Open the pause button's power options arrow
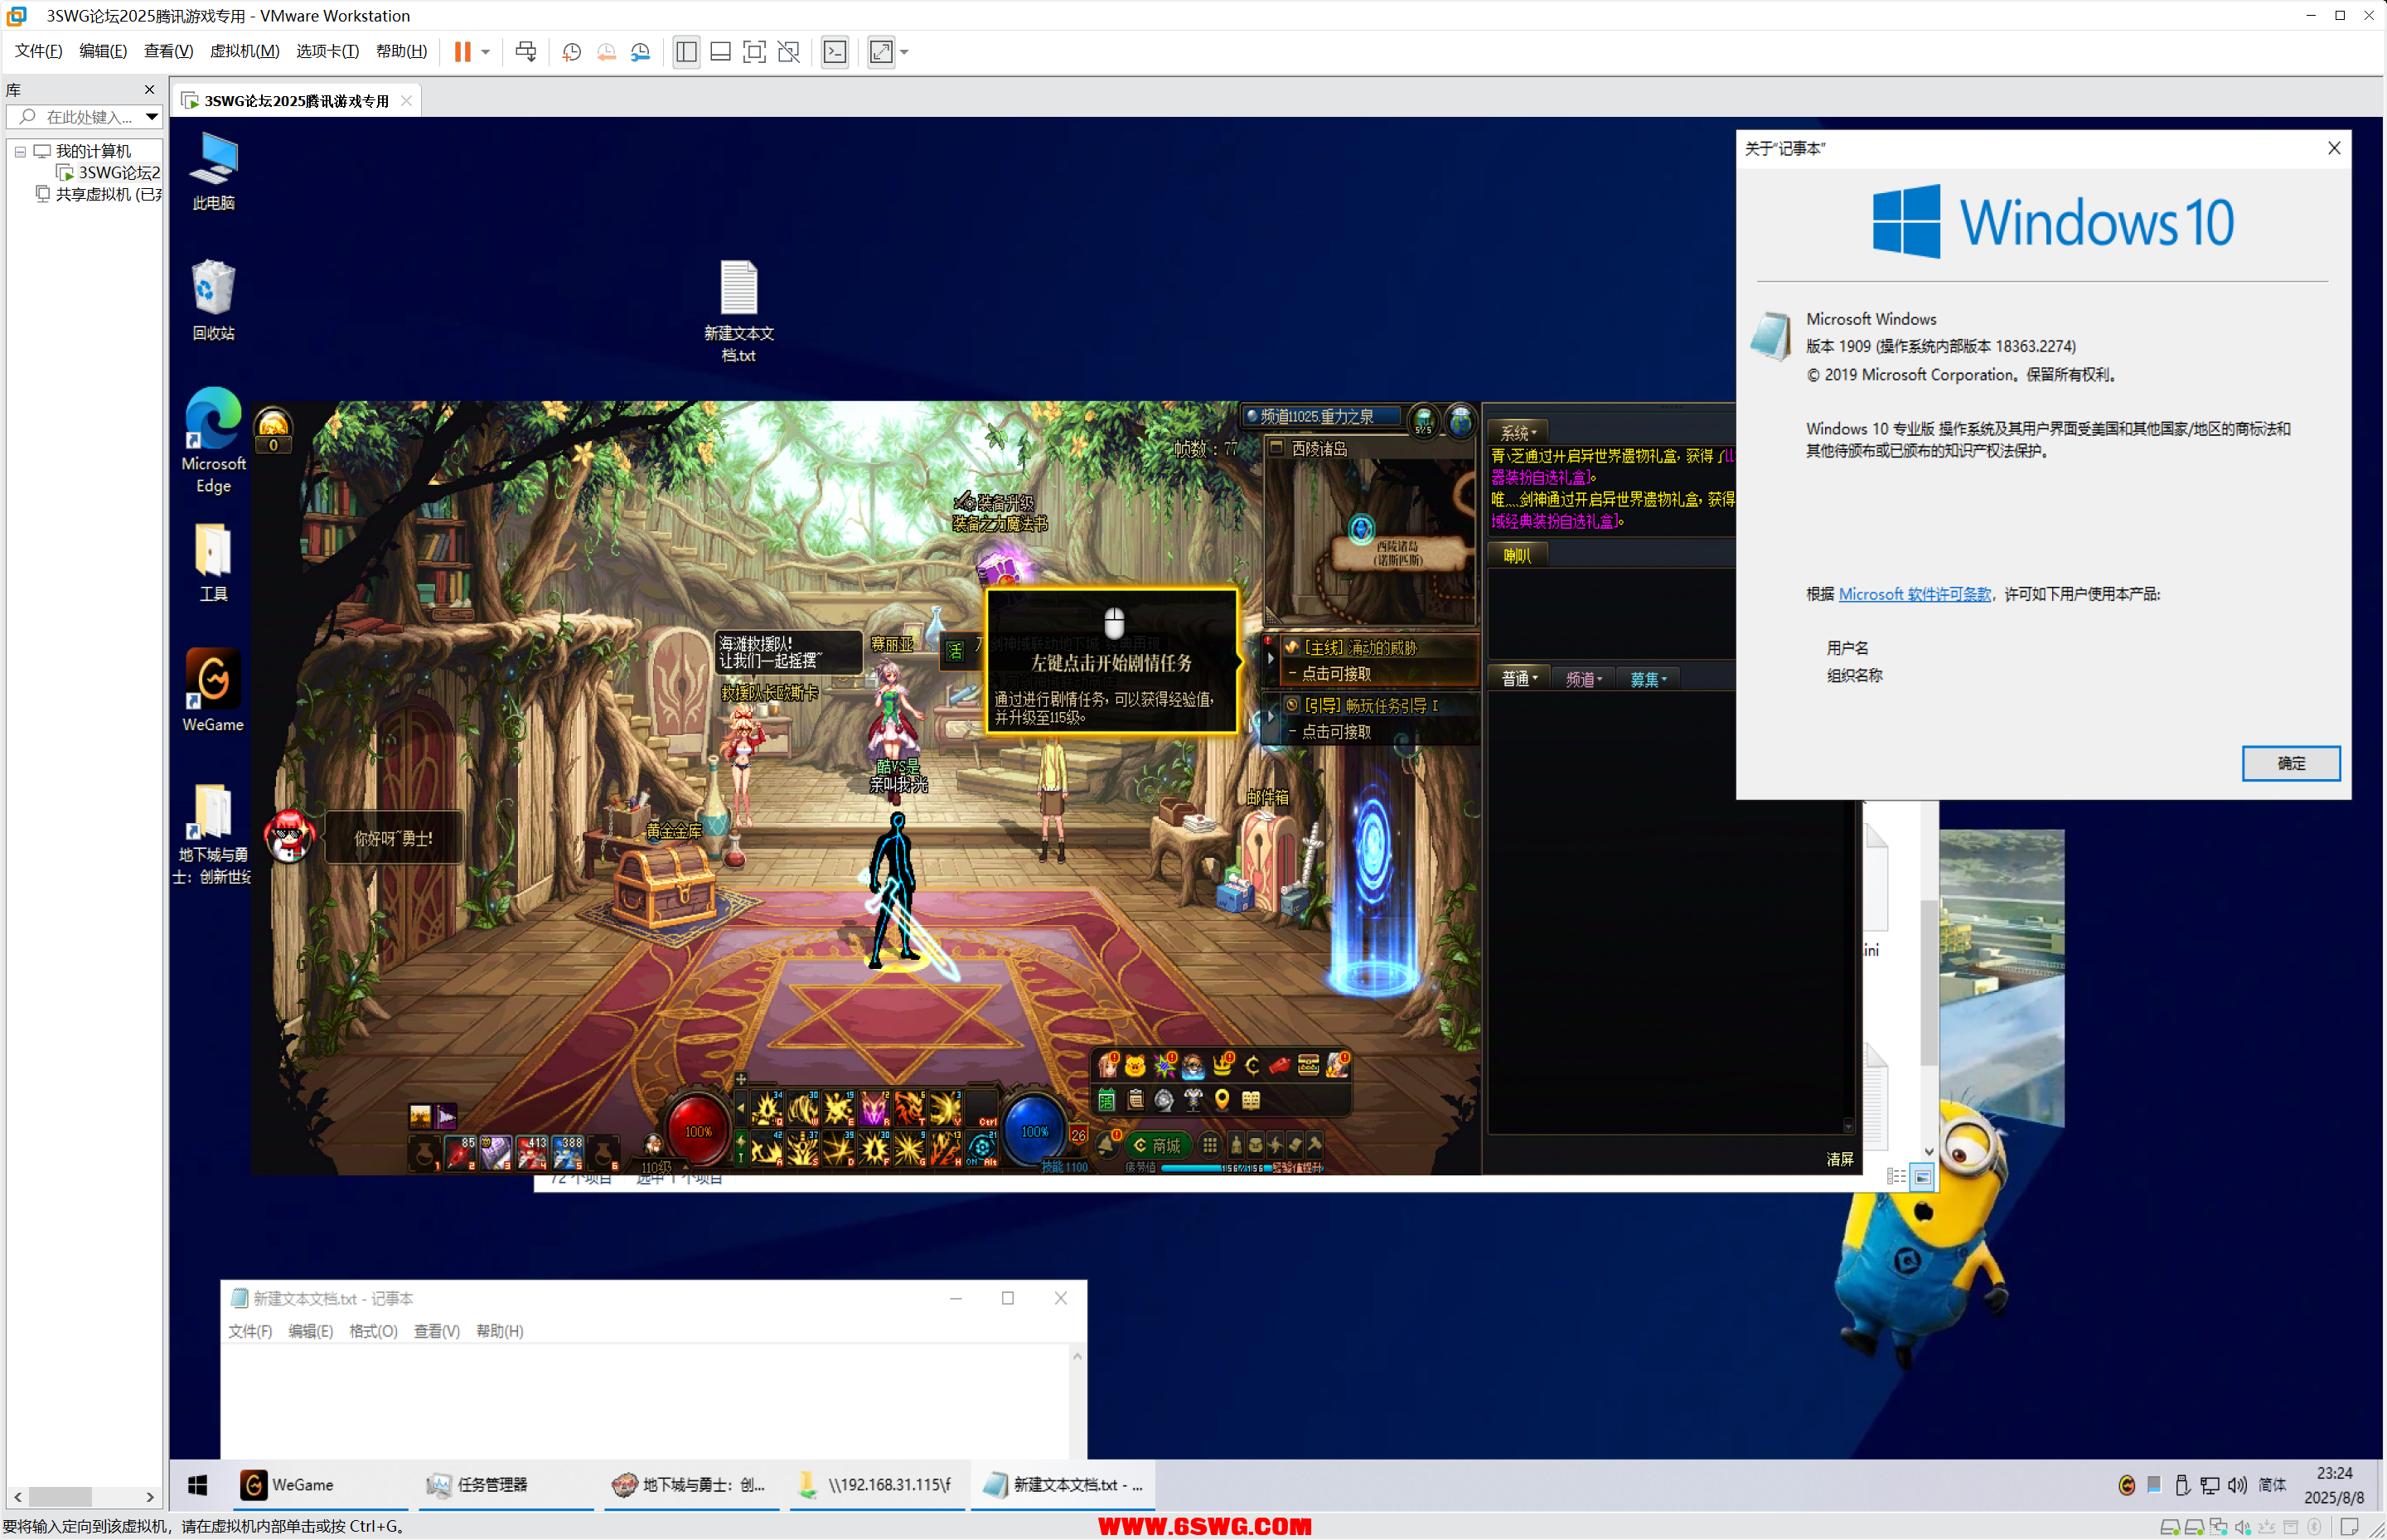The height and width of the screenshot is (1540, 2387). click(486, 52)
